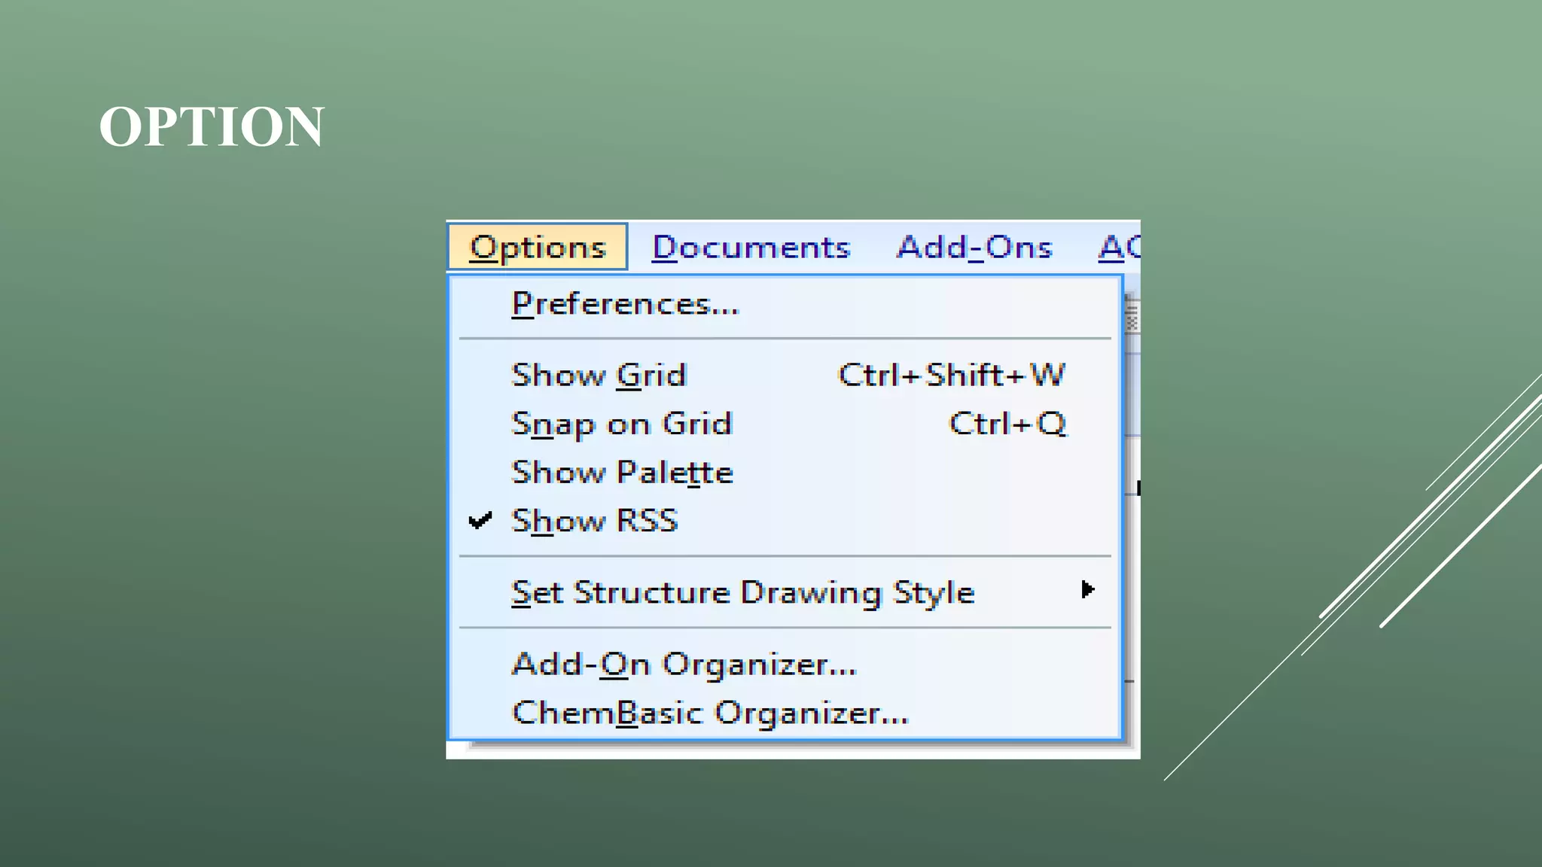Click the Ctrl+Shift+W shortcut label
This screenshot has width=1542, height=867.
click(952, 375)
